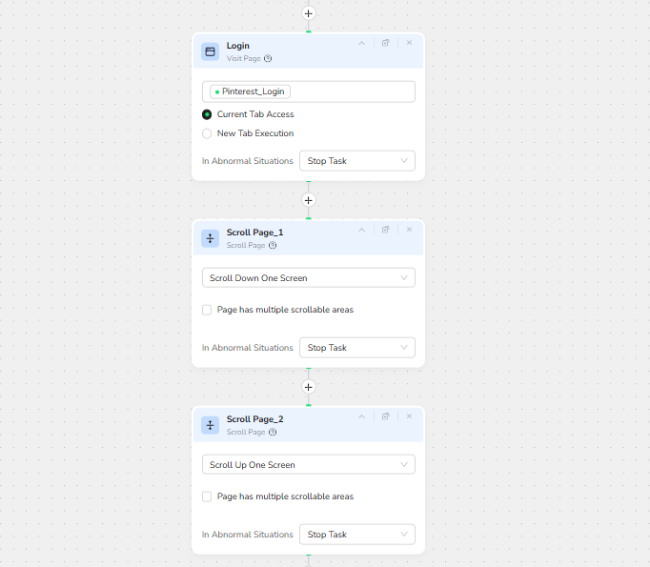The width and height of the screenshot is (650, 567).
Task: Open Login's Abnormal Situations Stop Task dropdown
Action: tap(356, 161)
